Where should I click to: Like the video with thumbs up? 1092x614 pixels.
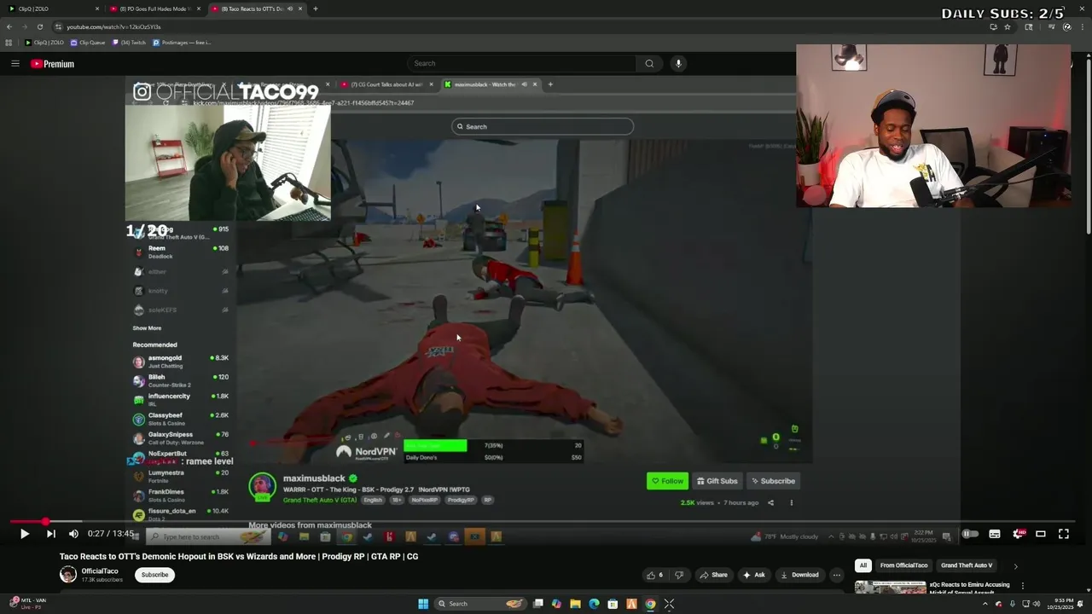pos(654,575)
